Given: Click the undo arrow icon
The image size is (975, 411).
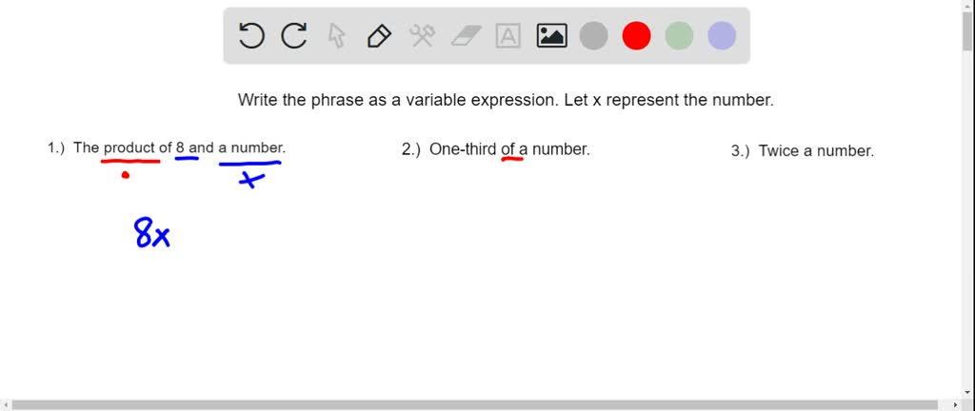Looking at the screenshot, I should pos(251,36).
